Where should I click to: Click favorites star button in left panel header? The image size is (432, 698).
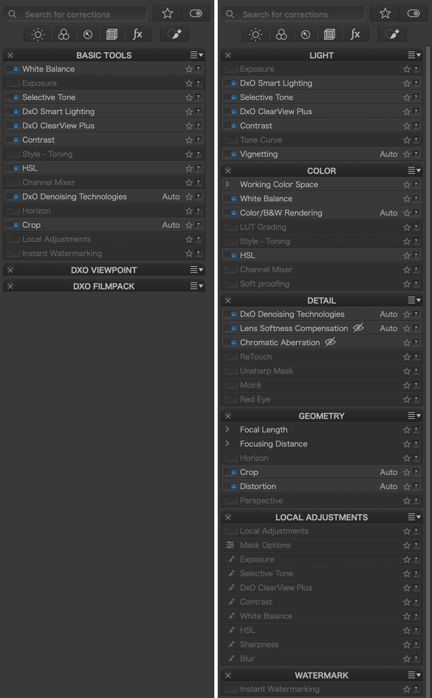point(168,14)
